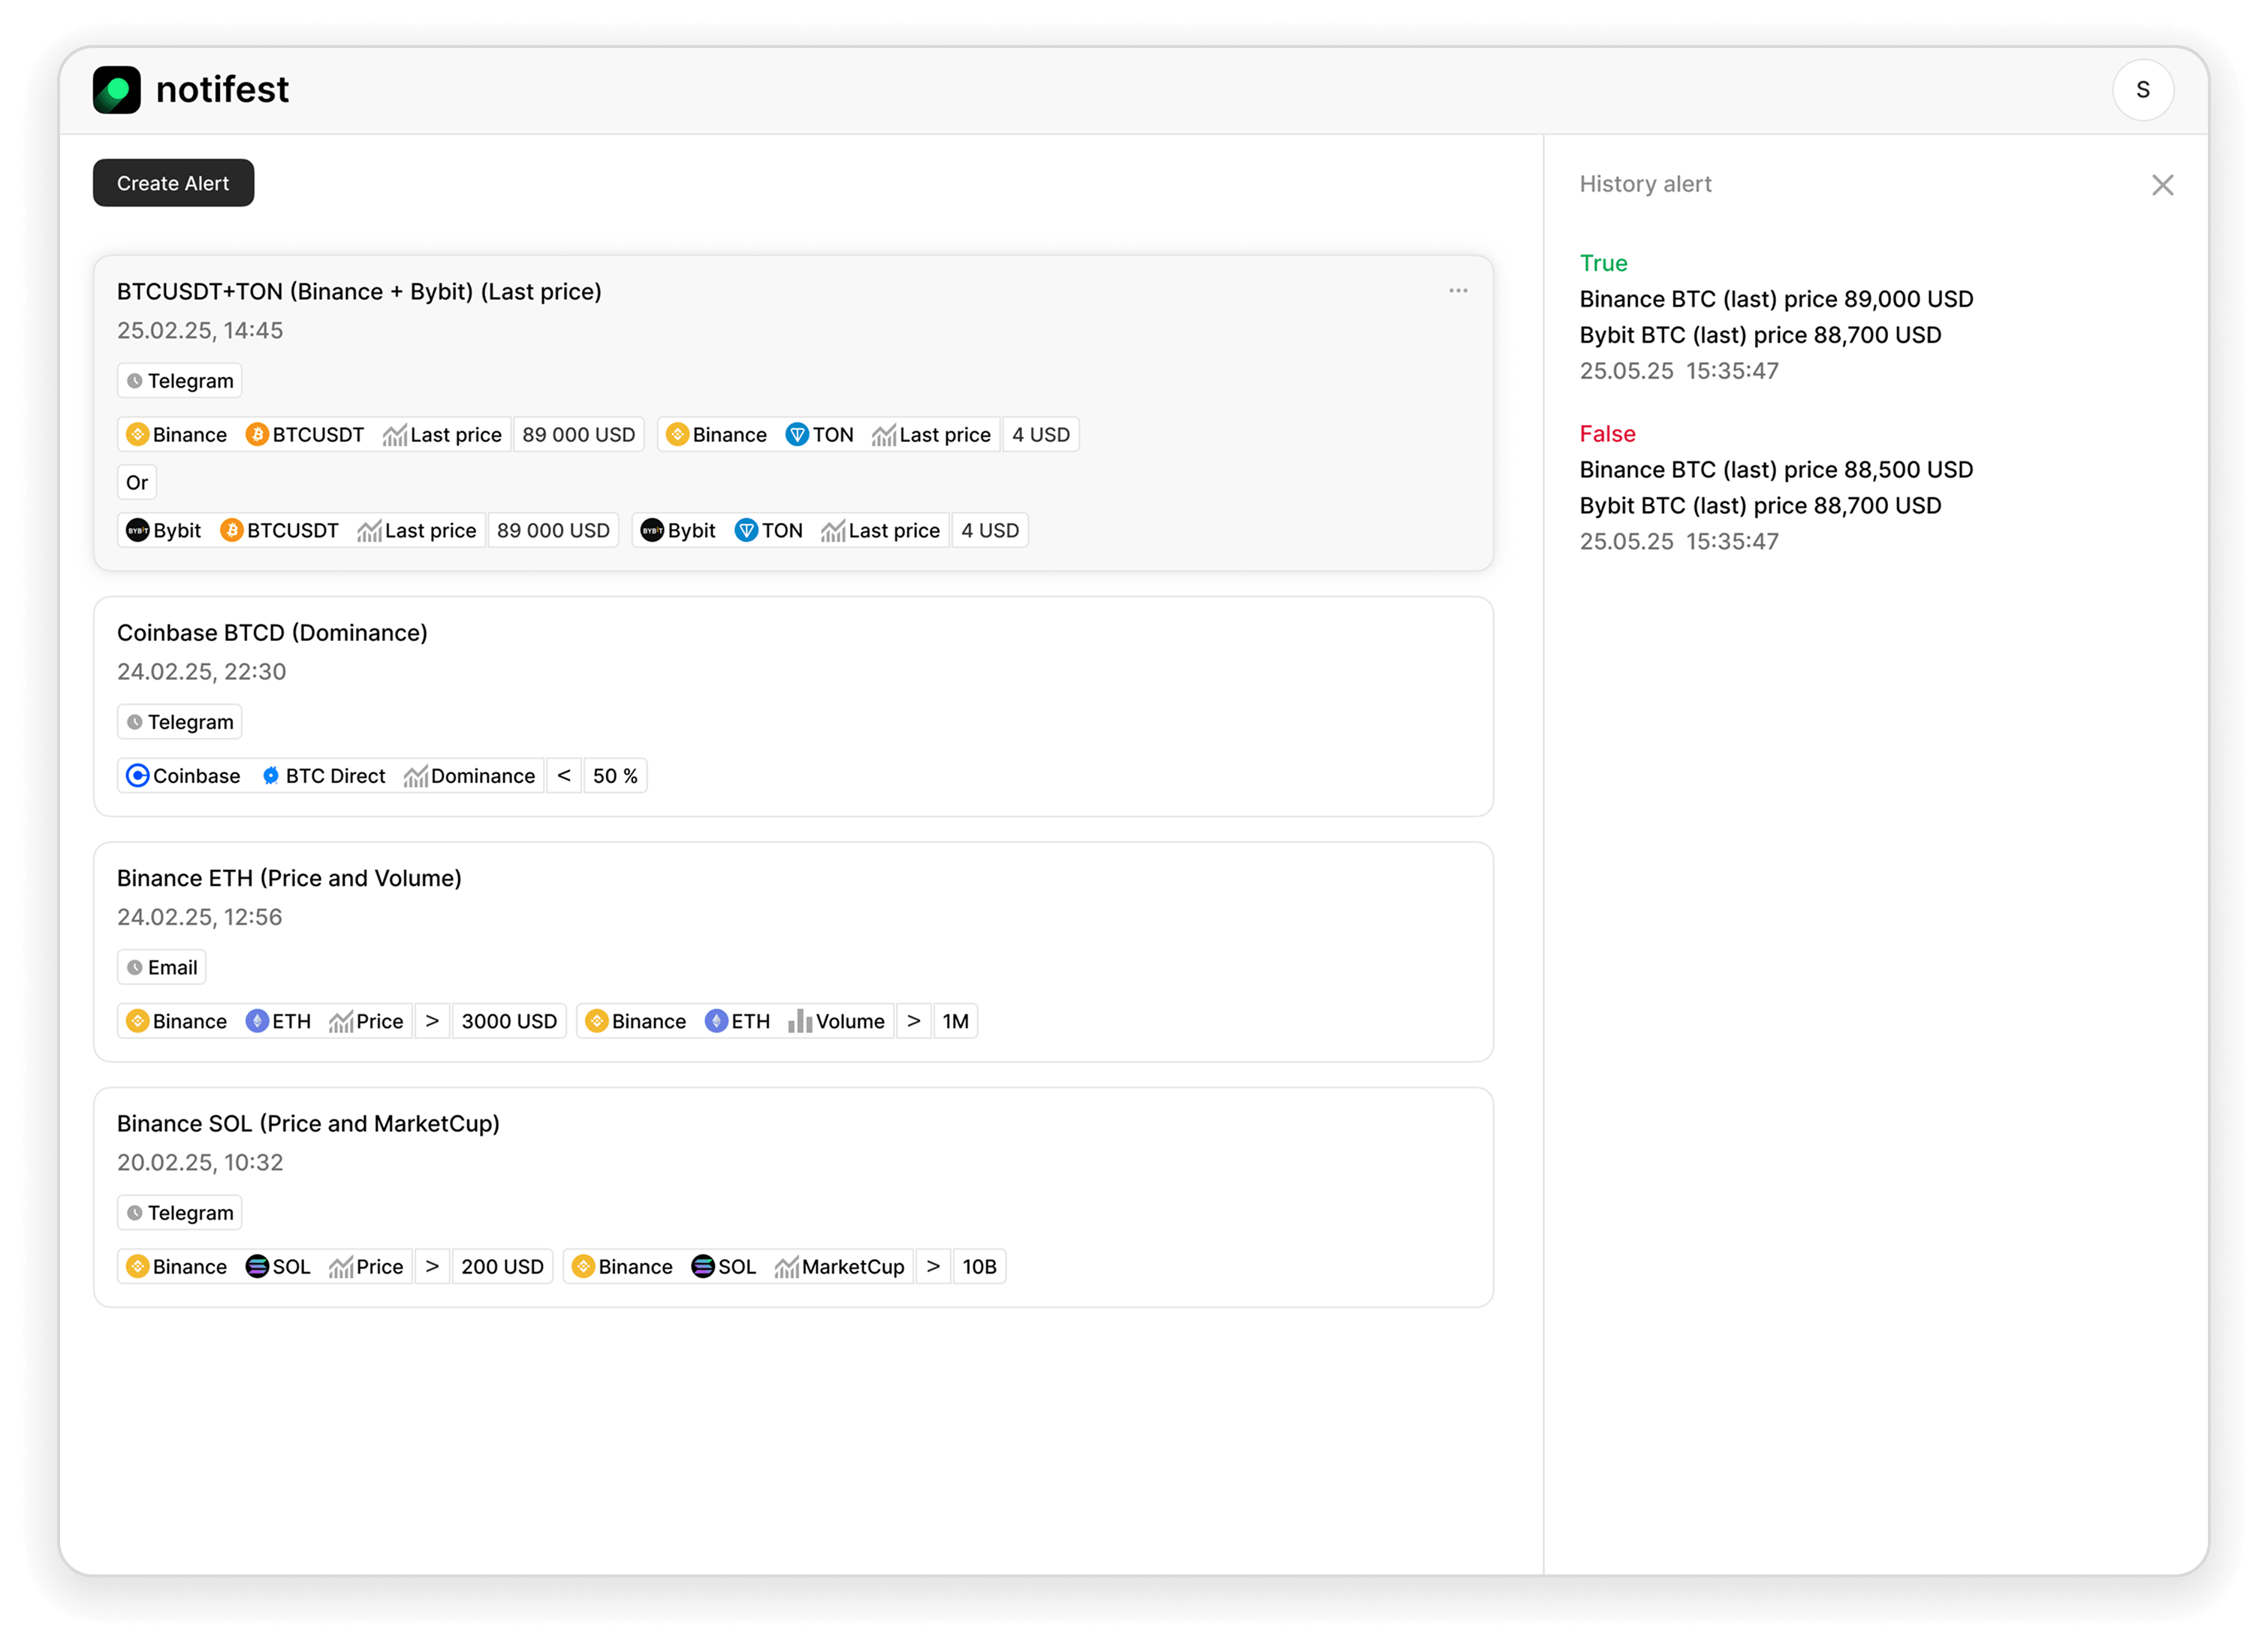Click the Dominance chart icon

coord(416,775)
